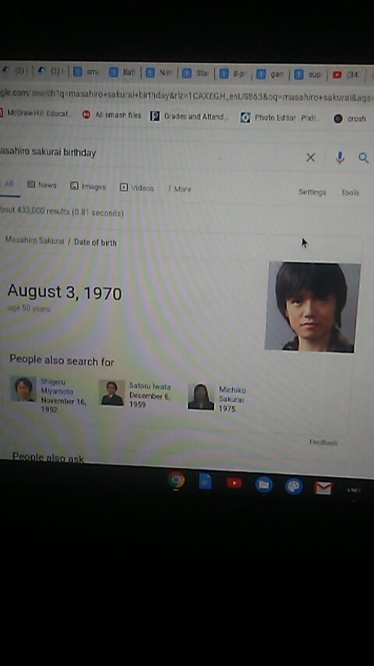Switch to the '8-p' browser tab
The image size is (374, 666).
(x=233, y=74)
